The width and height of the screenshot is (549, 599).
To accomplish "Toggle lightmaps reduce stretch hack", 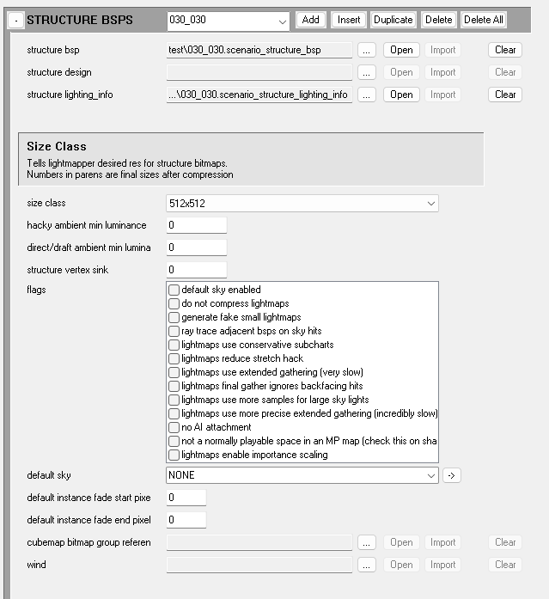I will click(174, 358).
